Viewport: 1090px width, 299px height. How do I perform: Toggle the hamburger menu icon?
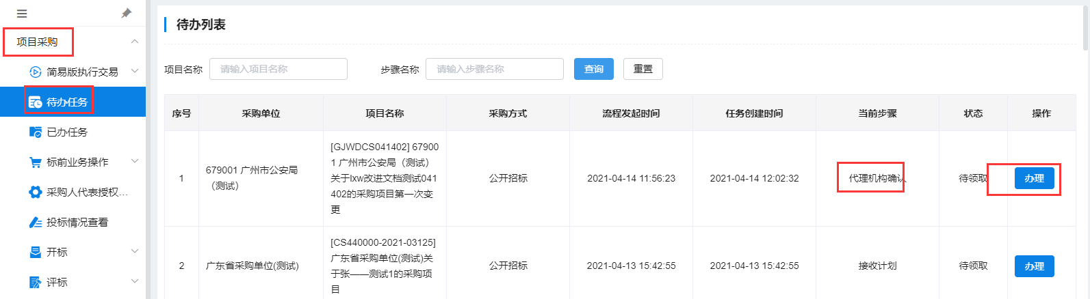point(22,14)
